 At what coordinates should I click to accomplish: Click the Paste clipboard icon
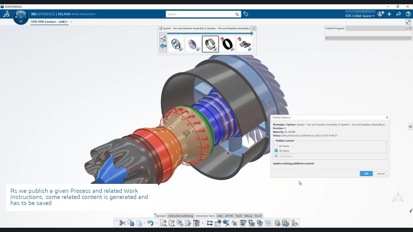(139, 223)
